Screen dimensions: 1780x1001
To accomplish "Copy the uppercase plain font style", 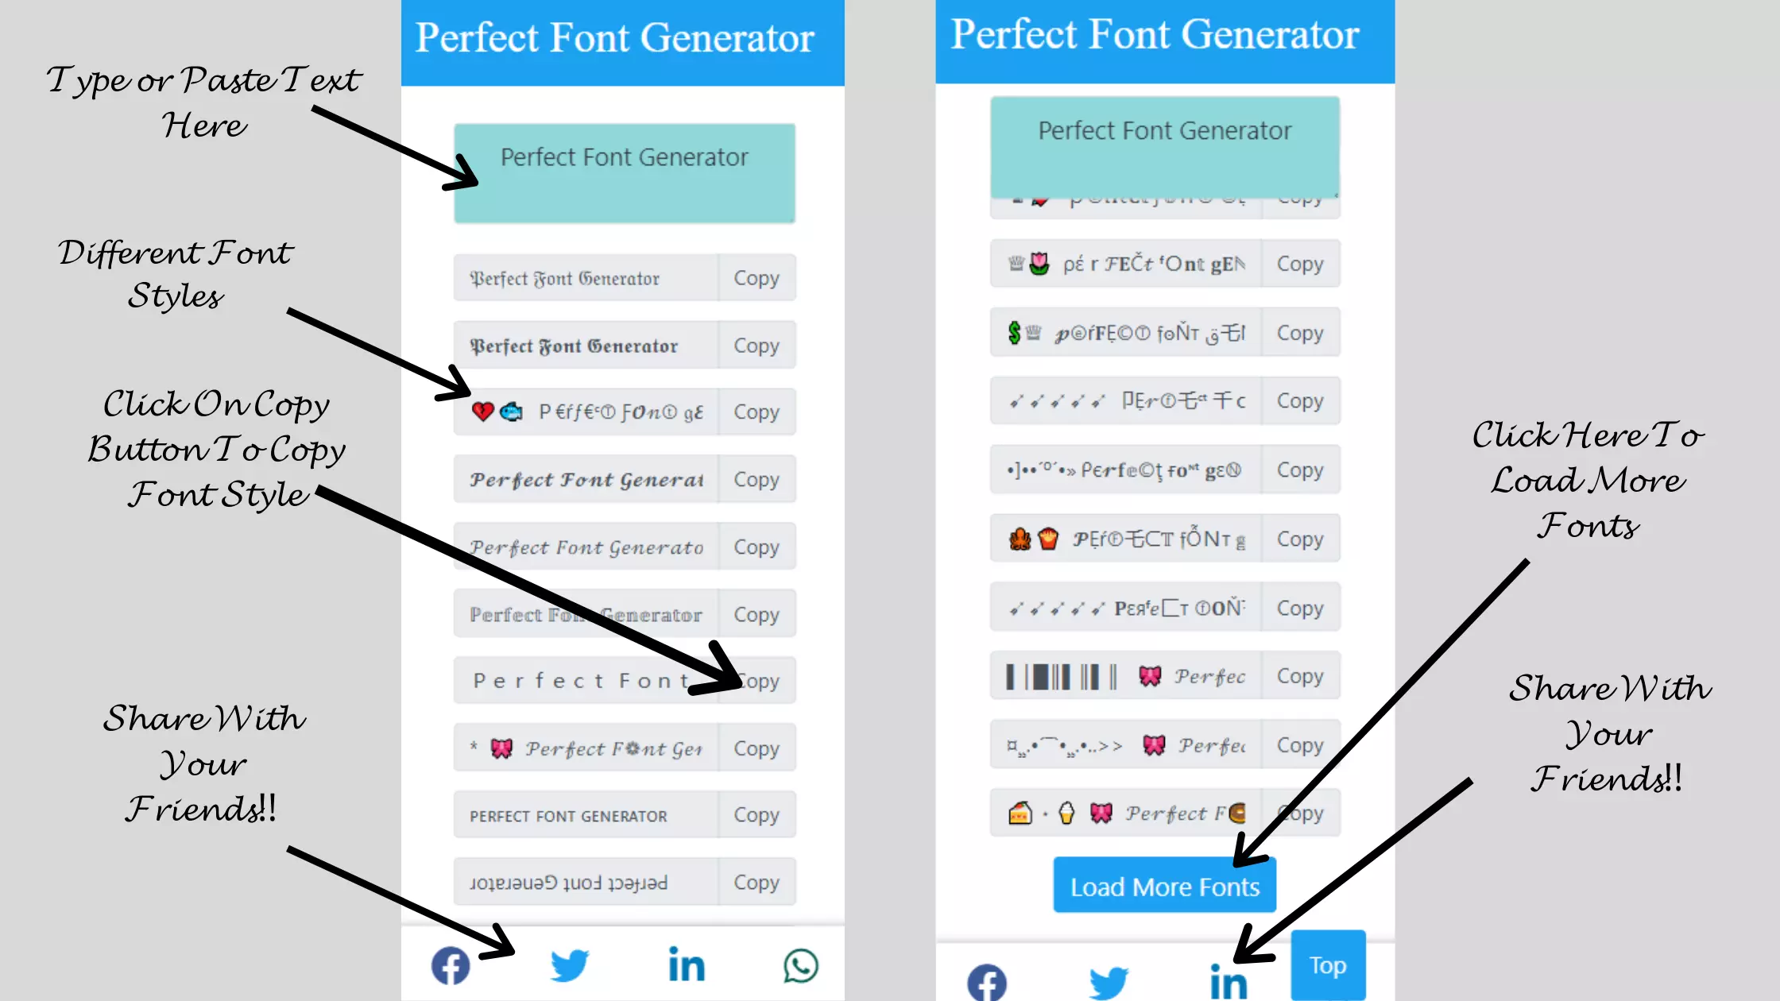I will [756, 815].
